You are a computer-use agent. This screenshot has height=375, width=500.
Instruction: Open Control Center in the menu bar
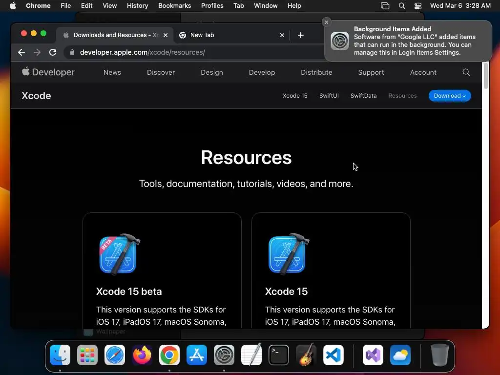418,6
